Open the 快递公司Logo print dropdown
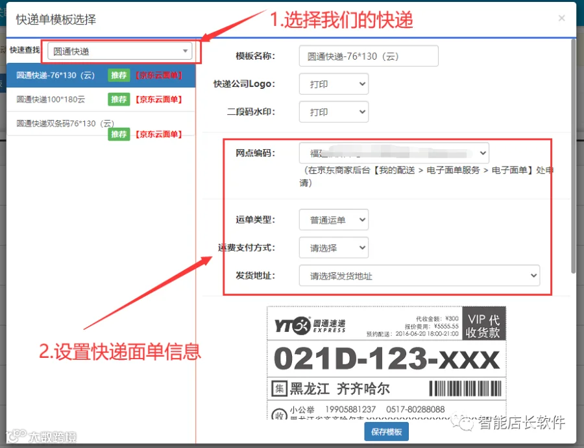 click(x=334, y=84)
